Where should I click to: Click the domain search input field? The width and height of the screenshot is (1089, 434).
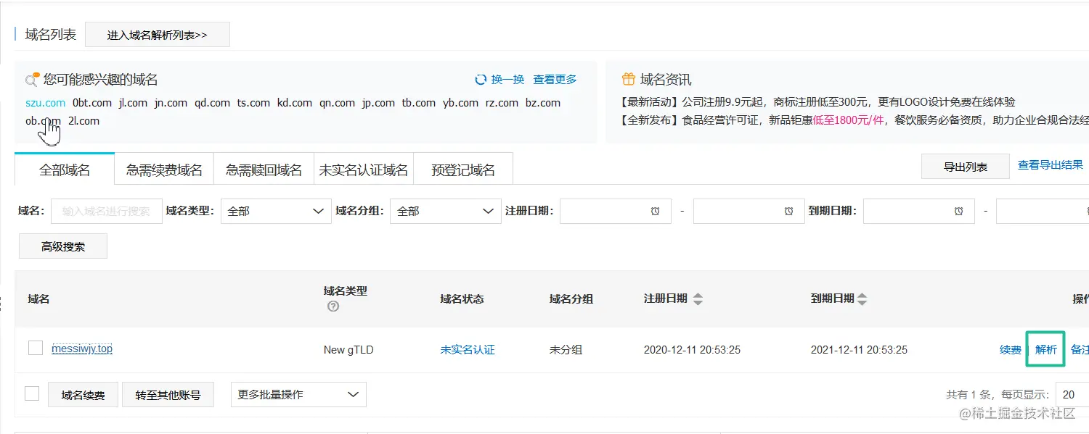[x=107, y=211]
